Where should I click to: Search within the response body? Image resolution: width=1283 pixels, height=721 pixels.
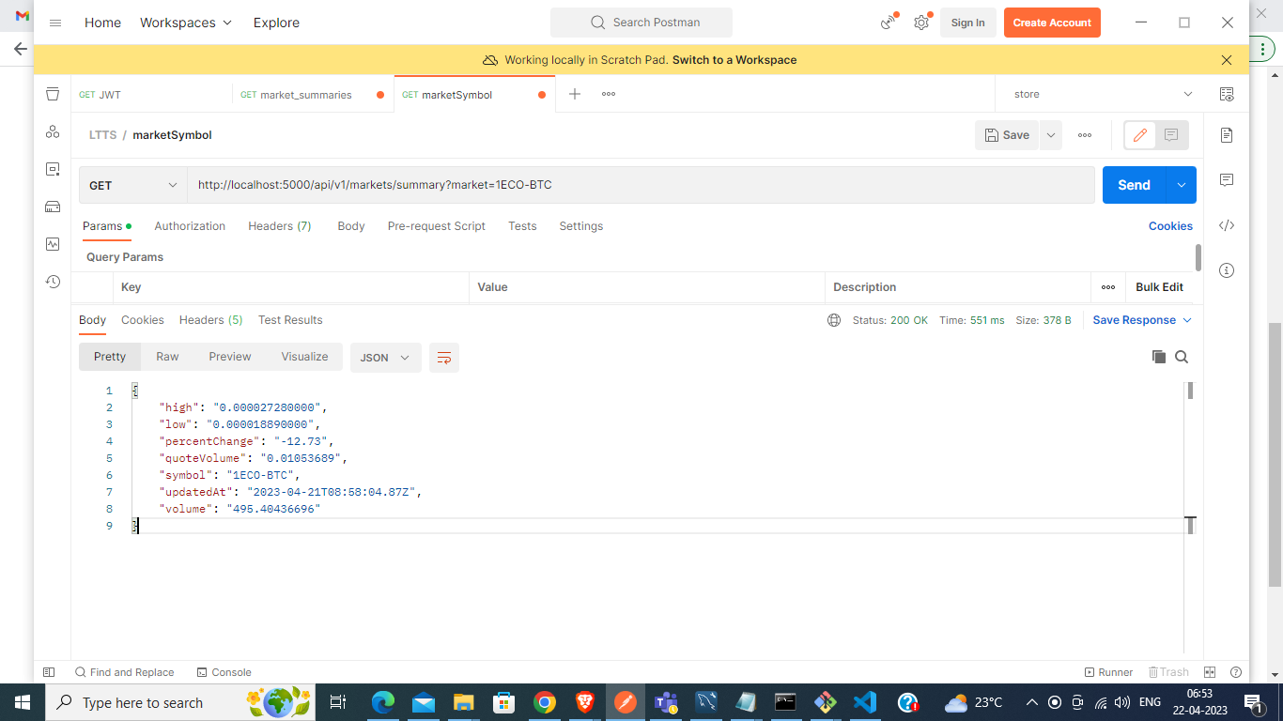tap(1182, 357)
